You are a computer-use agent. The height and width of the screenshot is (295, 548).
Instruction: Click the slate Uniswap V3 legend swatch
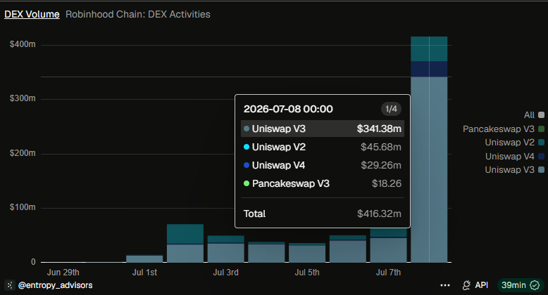(542, 170)
